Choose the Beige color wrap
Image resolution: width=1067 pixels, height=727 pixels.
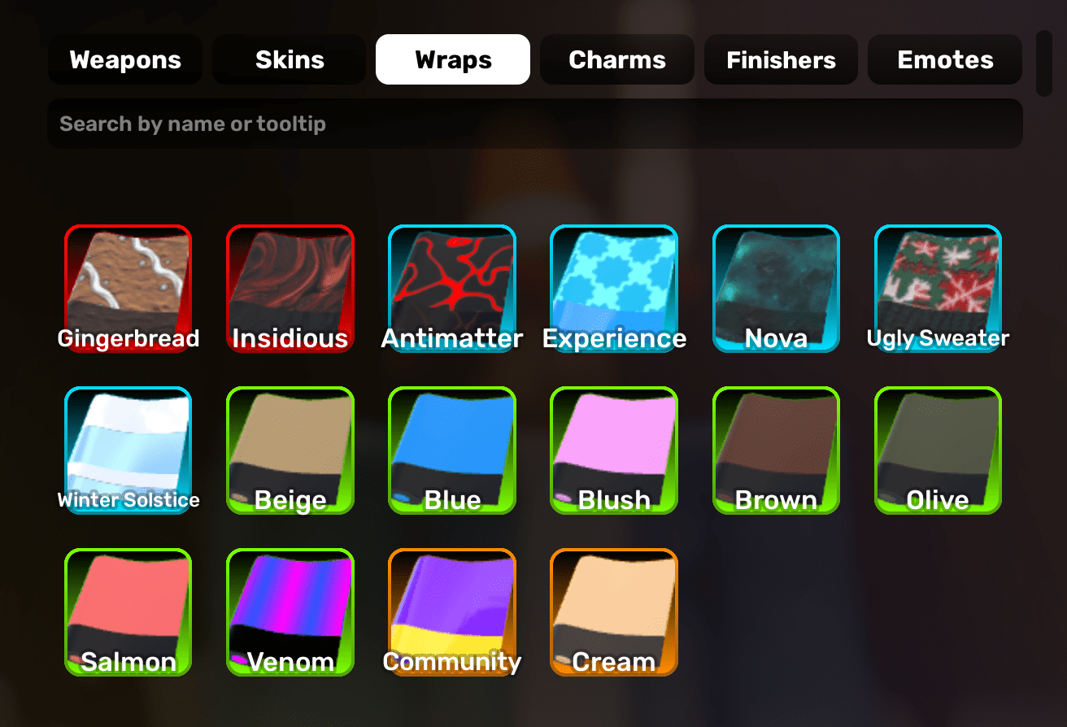(290, 451)
